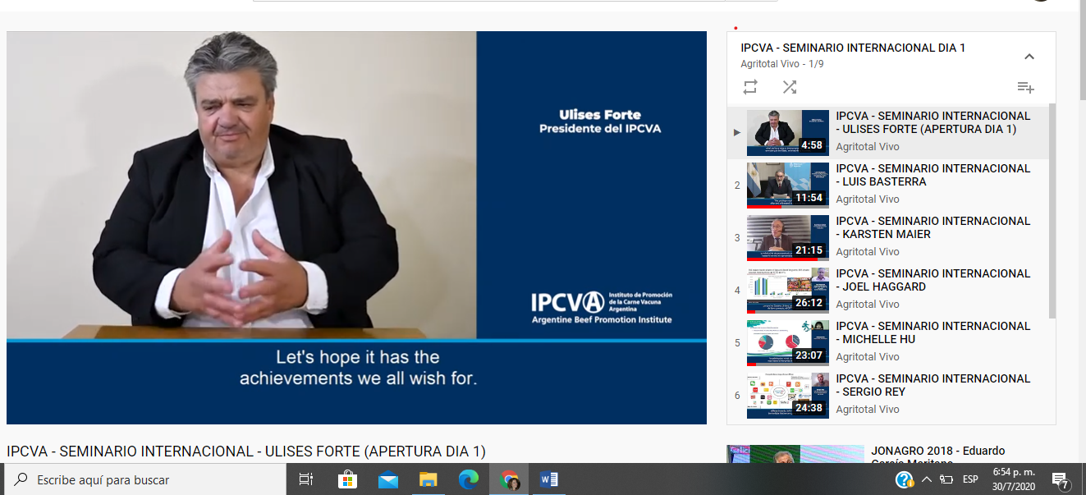Open the Mail app on the taskbar
This screenshot has width=1086, height=495.
[x=388, y=479]
